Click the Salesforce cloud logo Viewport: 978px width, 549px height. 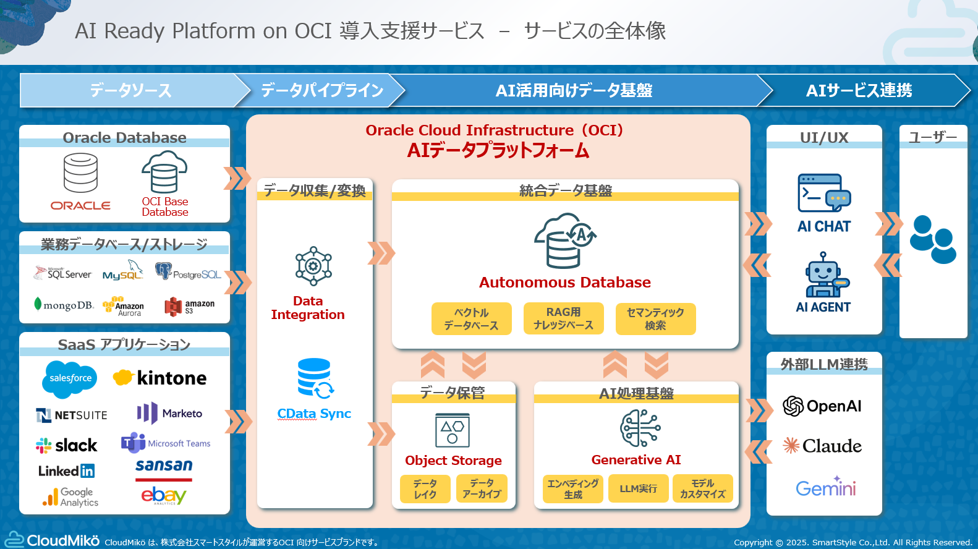click(70, 378)
